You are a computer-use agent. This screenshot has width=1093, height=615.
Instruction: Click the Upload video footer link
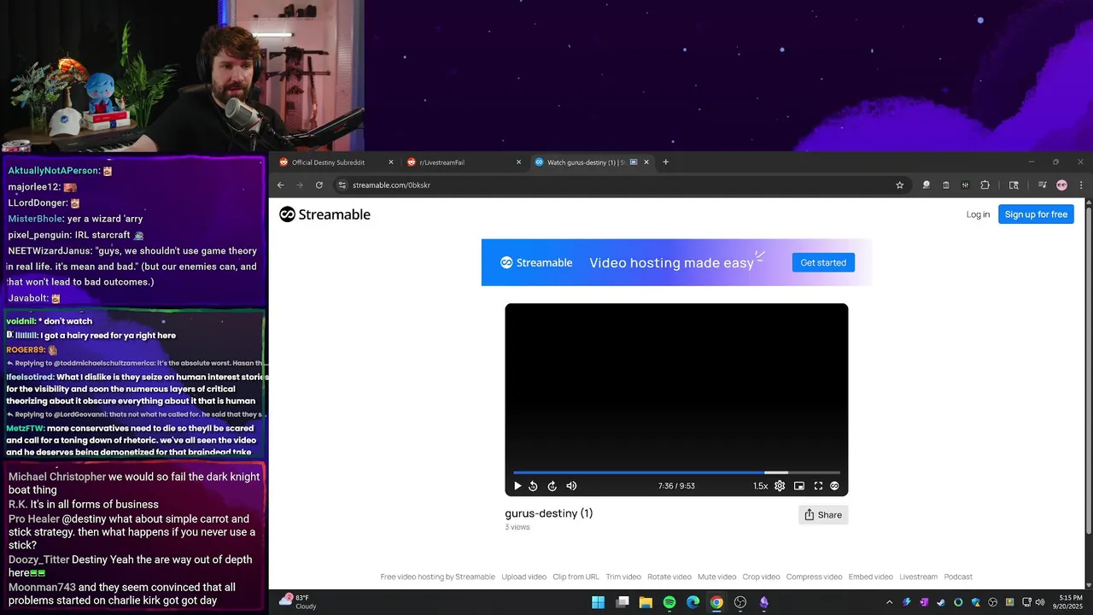(x=523, y=577)
